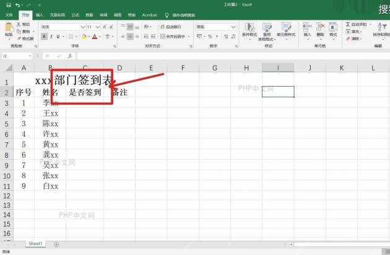Increase the cell indent
390x255 pixels.
point(154,37)
